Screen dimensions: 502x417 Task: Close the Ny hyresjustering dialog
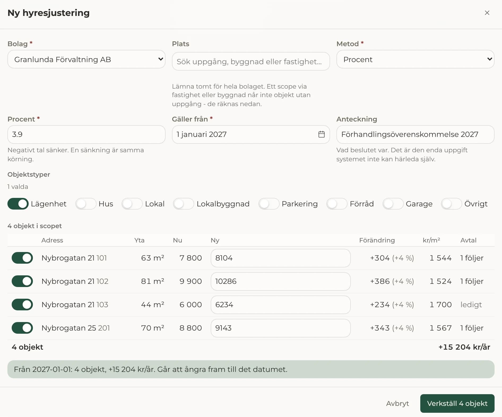pos(487,13)
